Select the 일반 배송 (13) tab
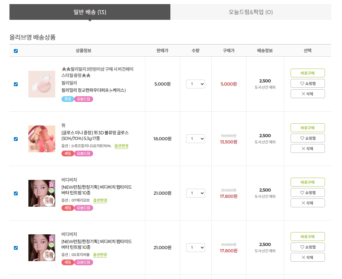The height and width of the screenshot is (279, 342). point(90,12)
